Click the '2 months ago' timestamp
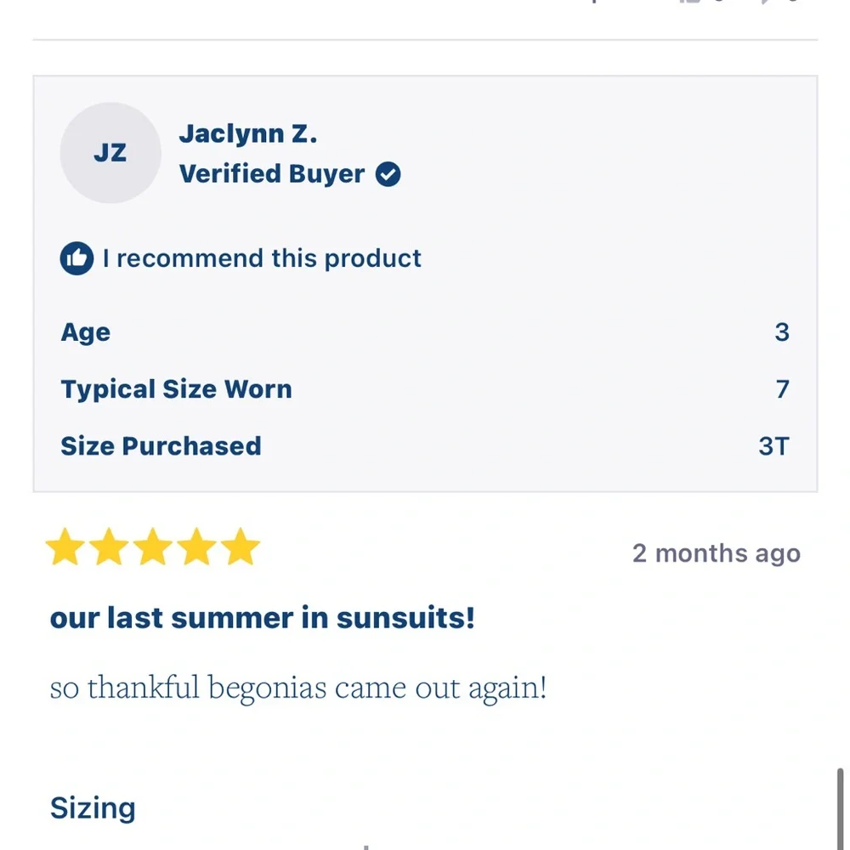Screen dimensions: 850x850 click(x=717, y=553)
